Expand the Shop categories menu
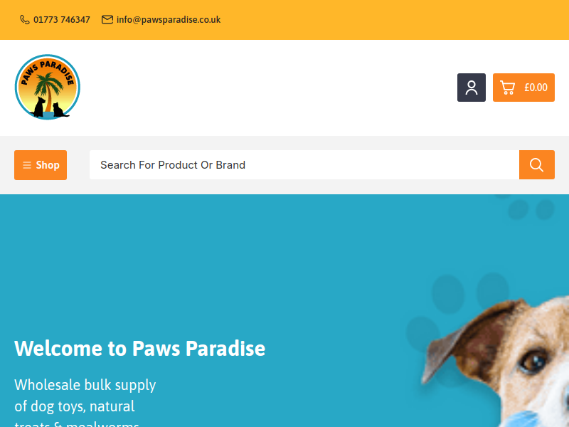This screenshot has width=569, height=427. tap(41, 165)
